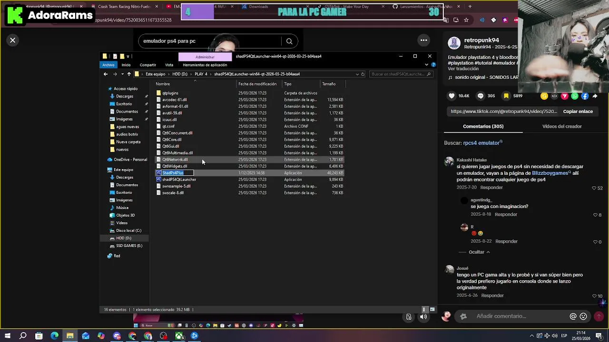The height and width of the screenshot is (342, 609).
Task: Open File Explorer help question icon
Action: [432, 65]
